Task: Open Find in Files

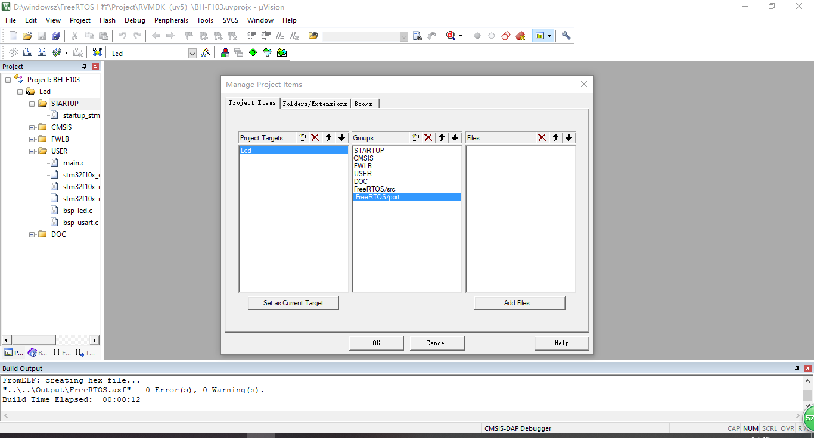Action: coord(417,35)
